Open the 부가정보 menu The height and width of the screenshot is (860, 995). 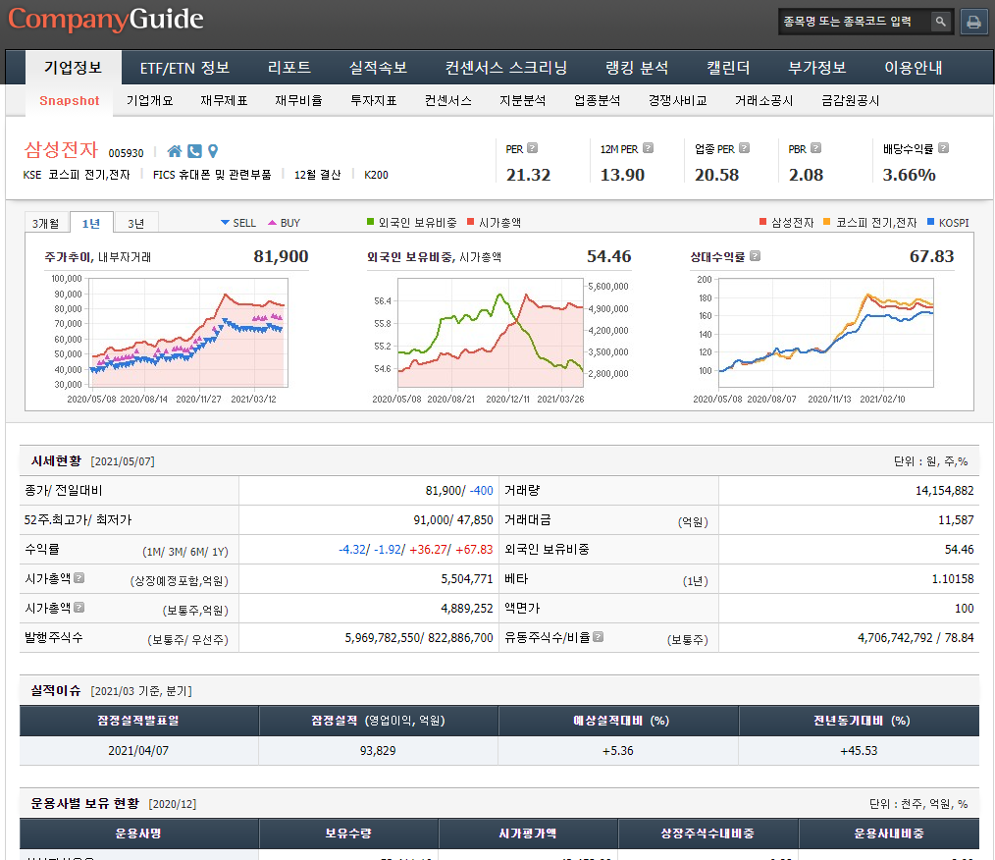tap(817, 68)
